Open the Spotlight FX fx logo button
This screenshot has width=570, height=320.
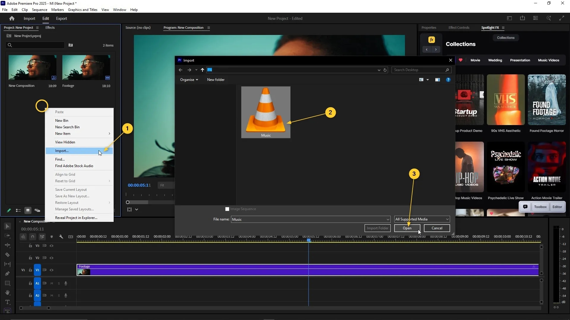[431, 40]
